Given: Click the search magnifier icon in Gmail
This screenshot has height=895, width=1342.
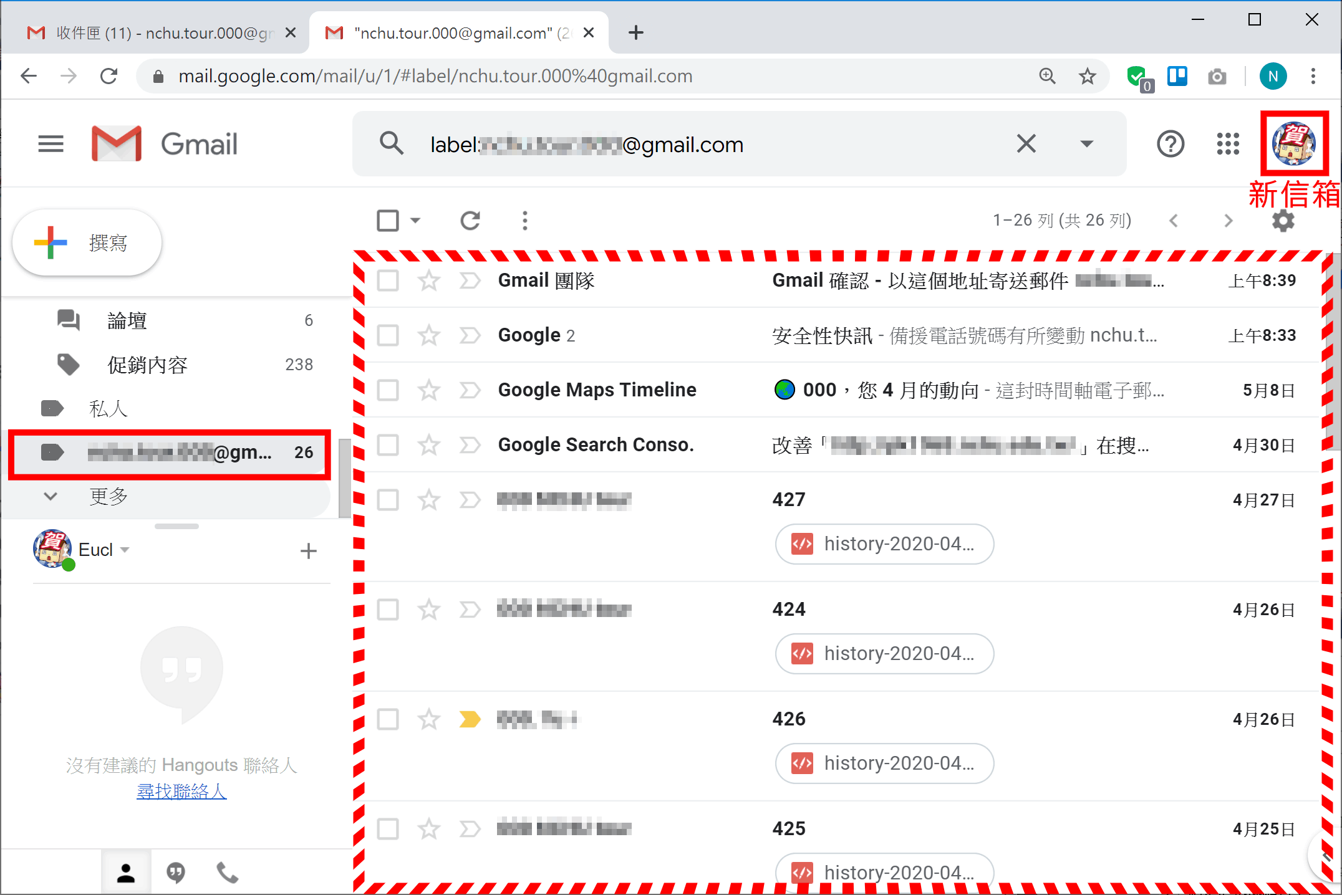Looking at the screenshot, I should (392, 144).
